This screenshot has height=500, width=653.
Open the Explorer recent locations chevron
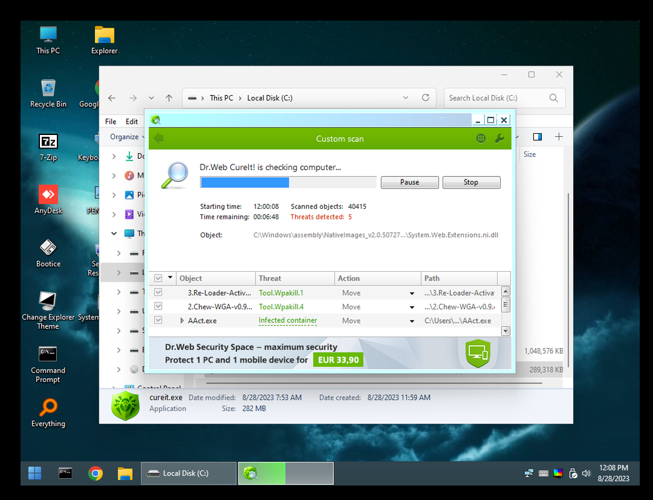(x=151, y=98)
